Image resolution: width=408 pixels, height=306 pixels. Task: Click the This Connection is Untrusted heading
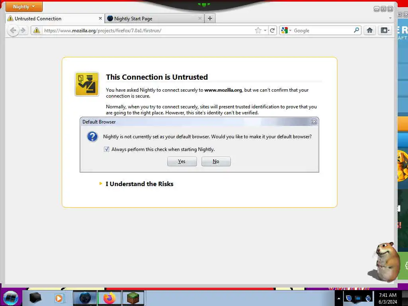pos(157,77)
